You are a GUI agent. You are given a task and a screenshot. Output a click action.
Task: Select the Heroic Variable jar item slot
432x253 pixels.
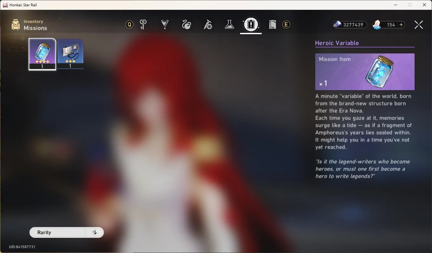42,54
